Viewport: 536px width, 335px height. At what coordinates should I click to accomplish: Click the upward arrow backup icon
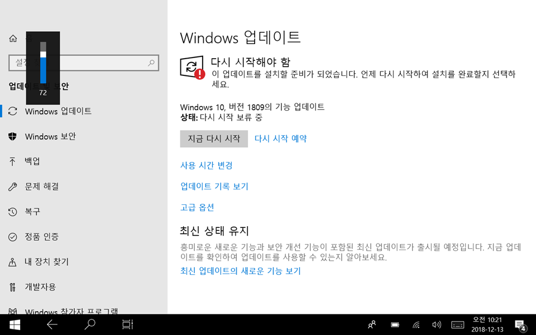click(12, 161)
